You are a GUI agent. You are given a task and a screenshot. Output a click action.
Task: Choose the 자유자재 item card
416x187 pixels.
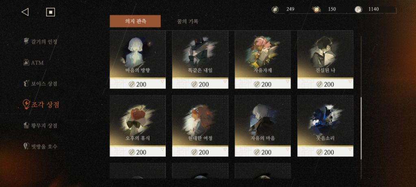pyautogui.click(x=263, y=60)
